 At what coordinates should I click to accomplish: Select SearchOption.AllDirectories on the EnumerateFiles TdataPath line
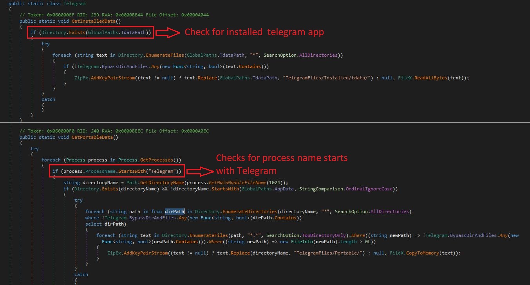302,55
